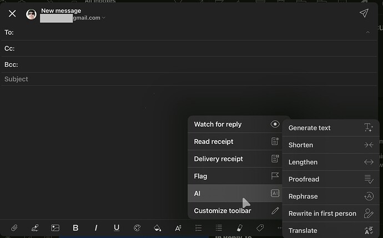
Task: Select Shorten in AI menu
Action: [331, 145]
